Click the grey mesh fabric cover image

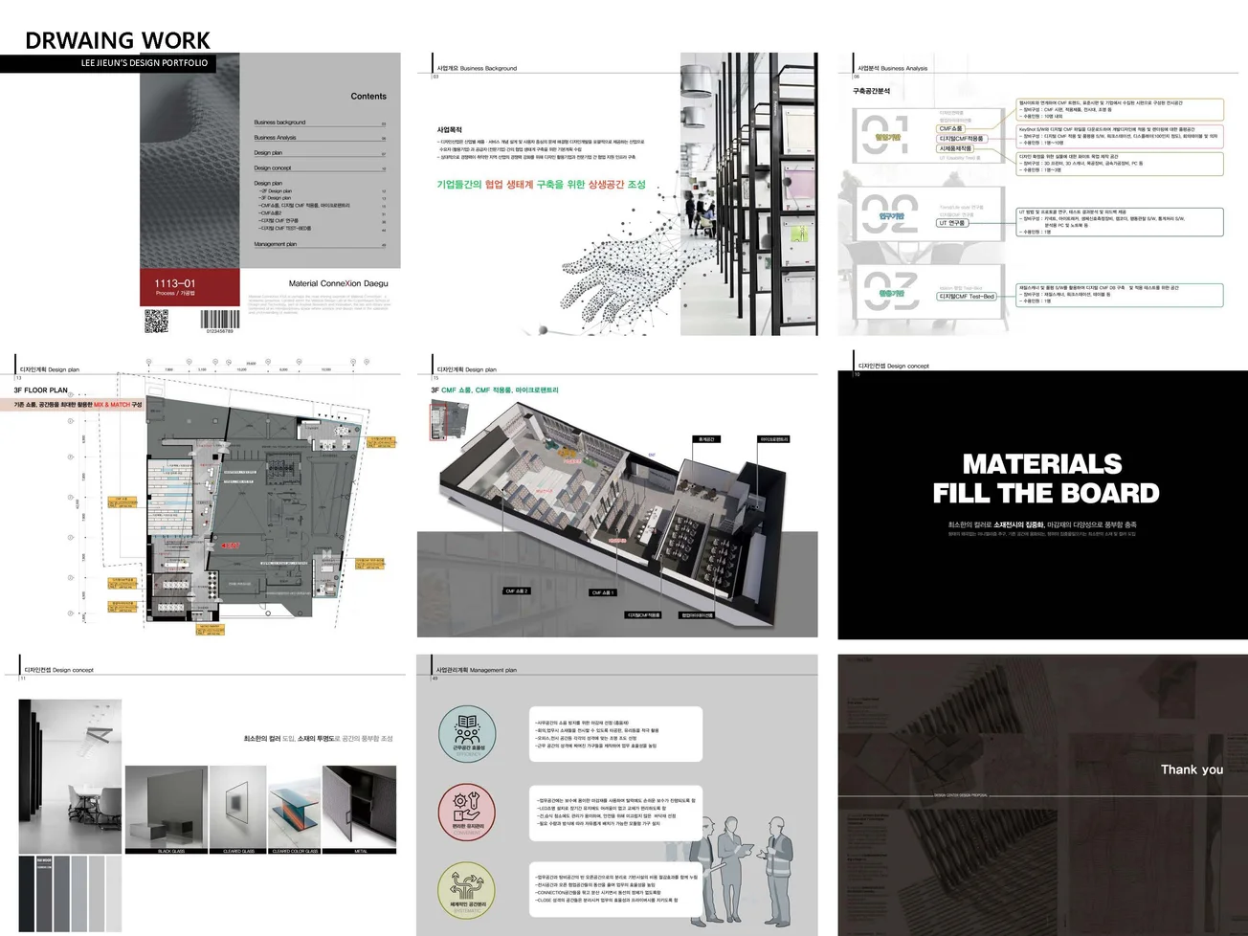pyautogui.click(x=191, y=160)
